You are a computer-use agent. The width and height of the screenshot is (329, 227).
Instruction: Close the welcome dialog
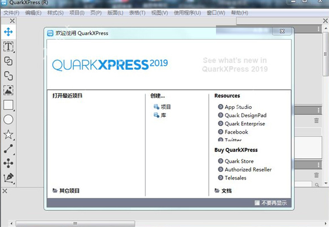(282, 31)
